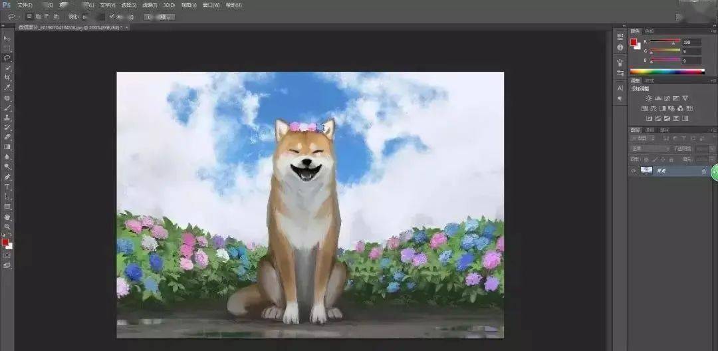718x351 pixels.
Task: Add a Curves adjustment layer
Action: [667, 98]
